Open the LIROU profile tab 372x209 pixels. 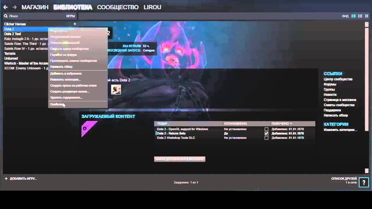coord(152,7)
